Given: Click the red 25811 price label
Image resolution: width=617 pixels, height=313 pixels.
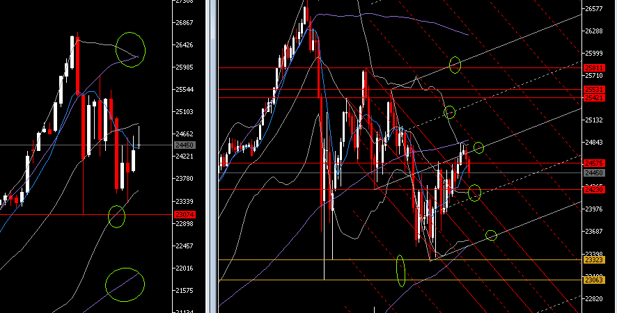Looking at the screenshot, I should pos(594,68).
